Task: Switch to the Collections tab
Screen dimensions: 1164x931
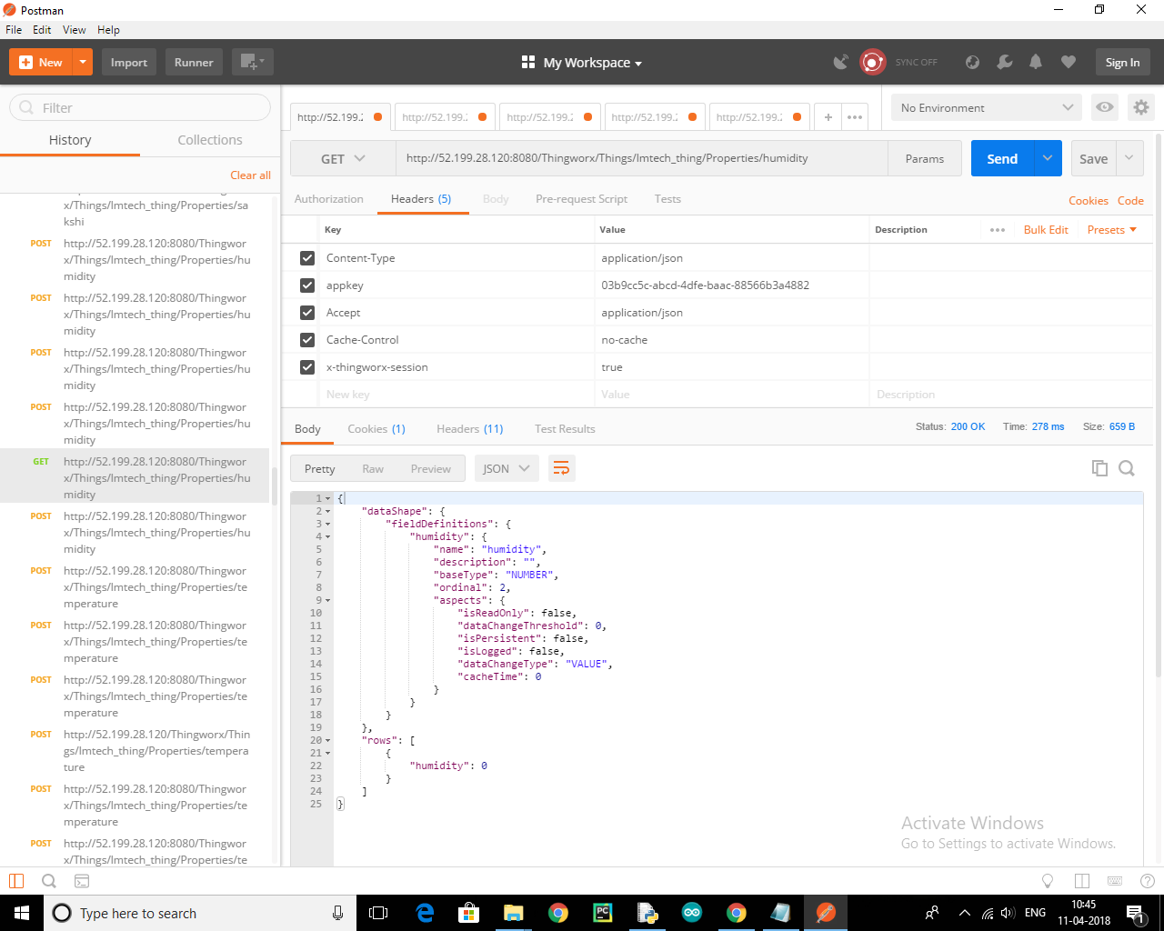Action: click(x=210, y=140)
